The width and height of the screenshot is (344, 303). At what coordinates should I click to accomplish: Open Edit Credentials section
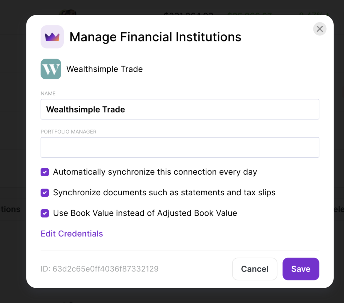[72, 234]
